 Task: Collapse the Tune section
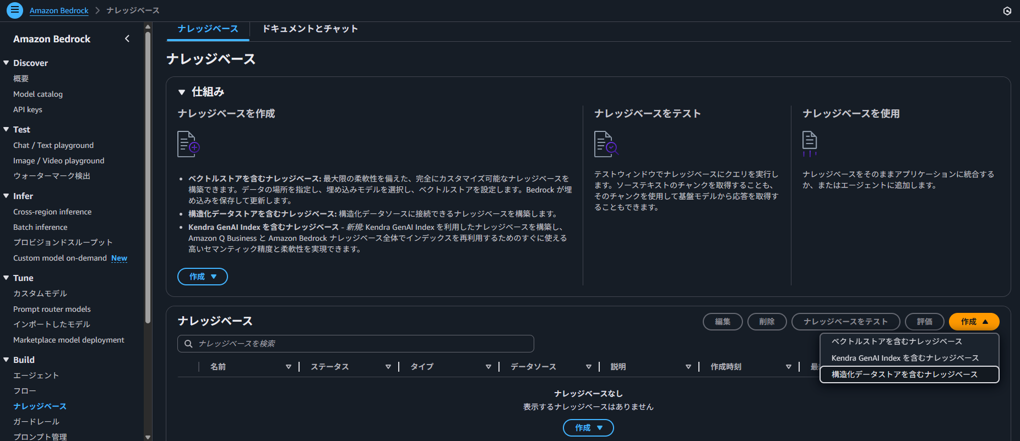coord(6,278)
